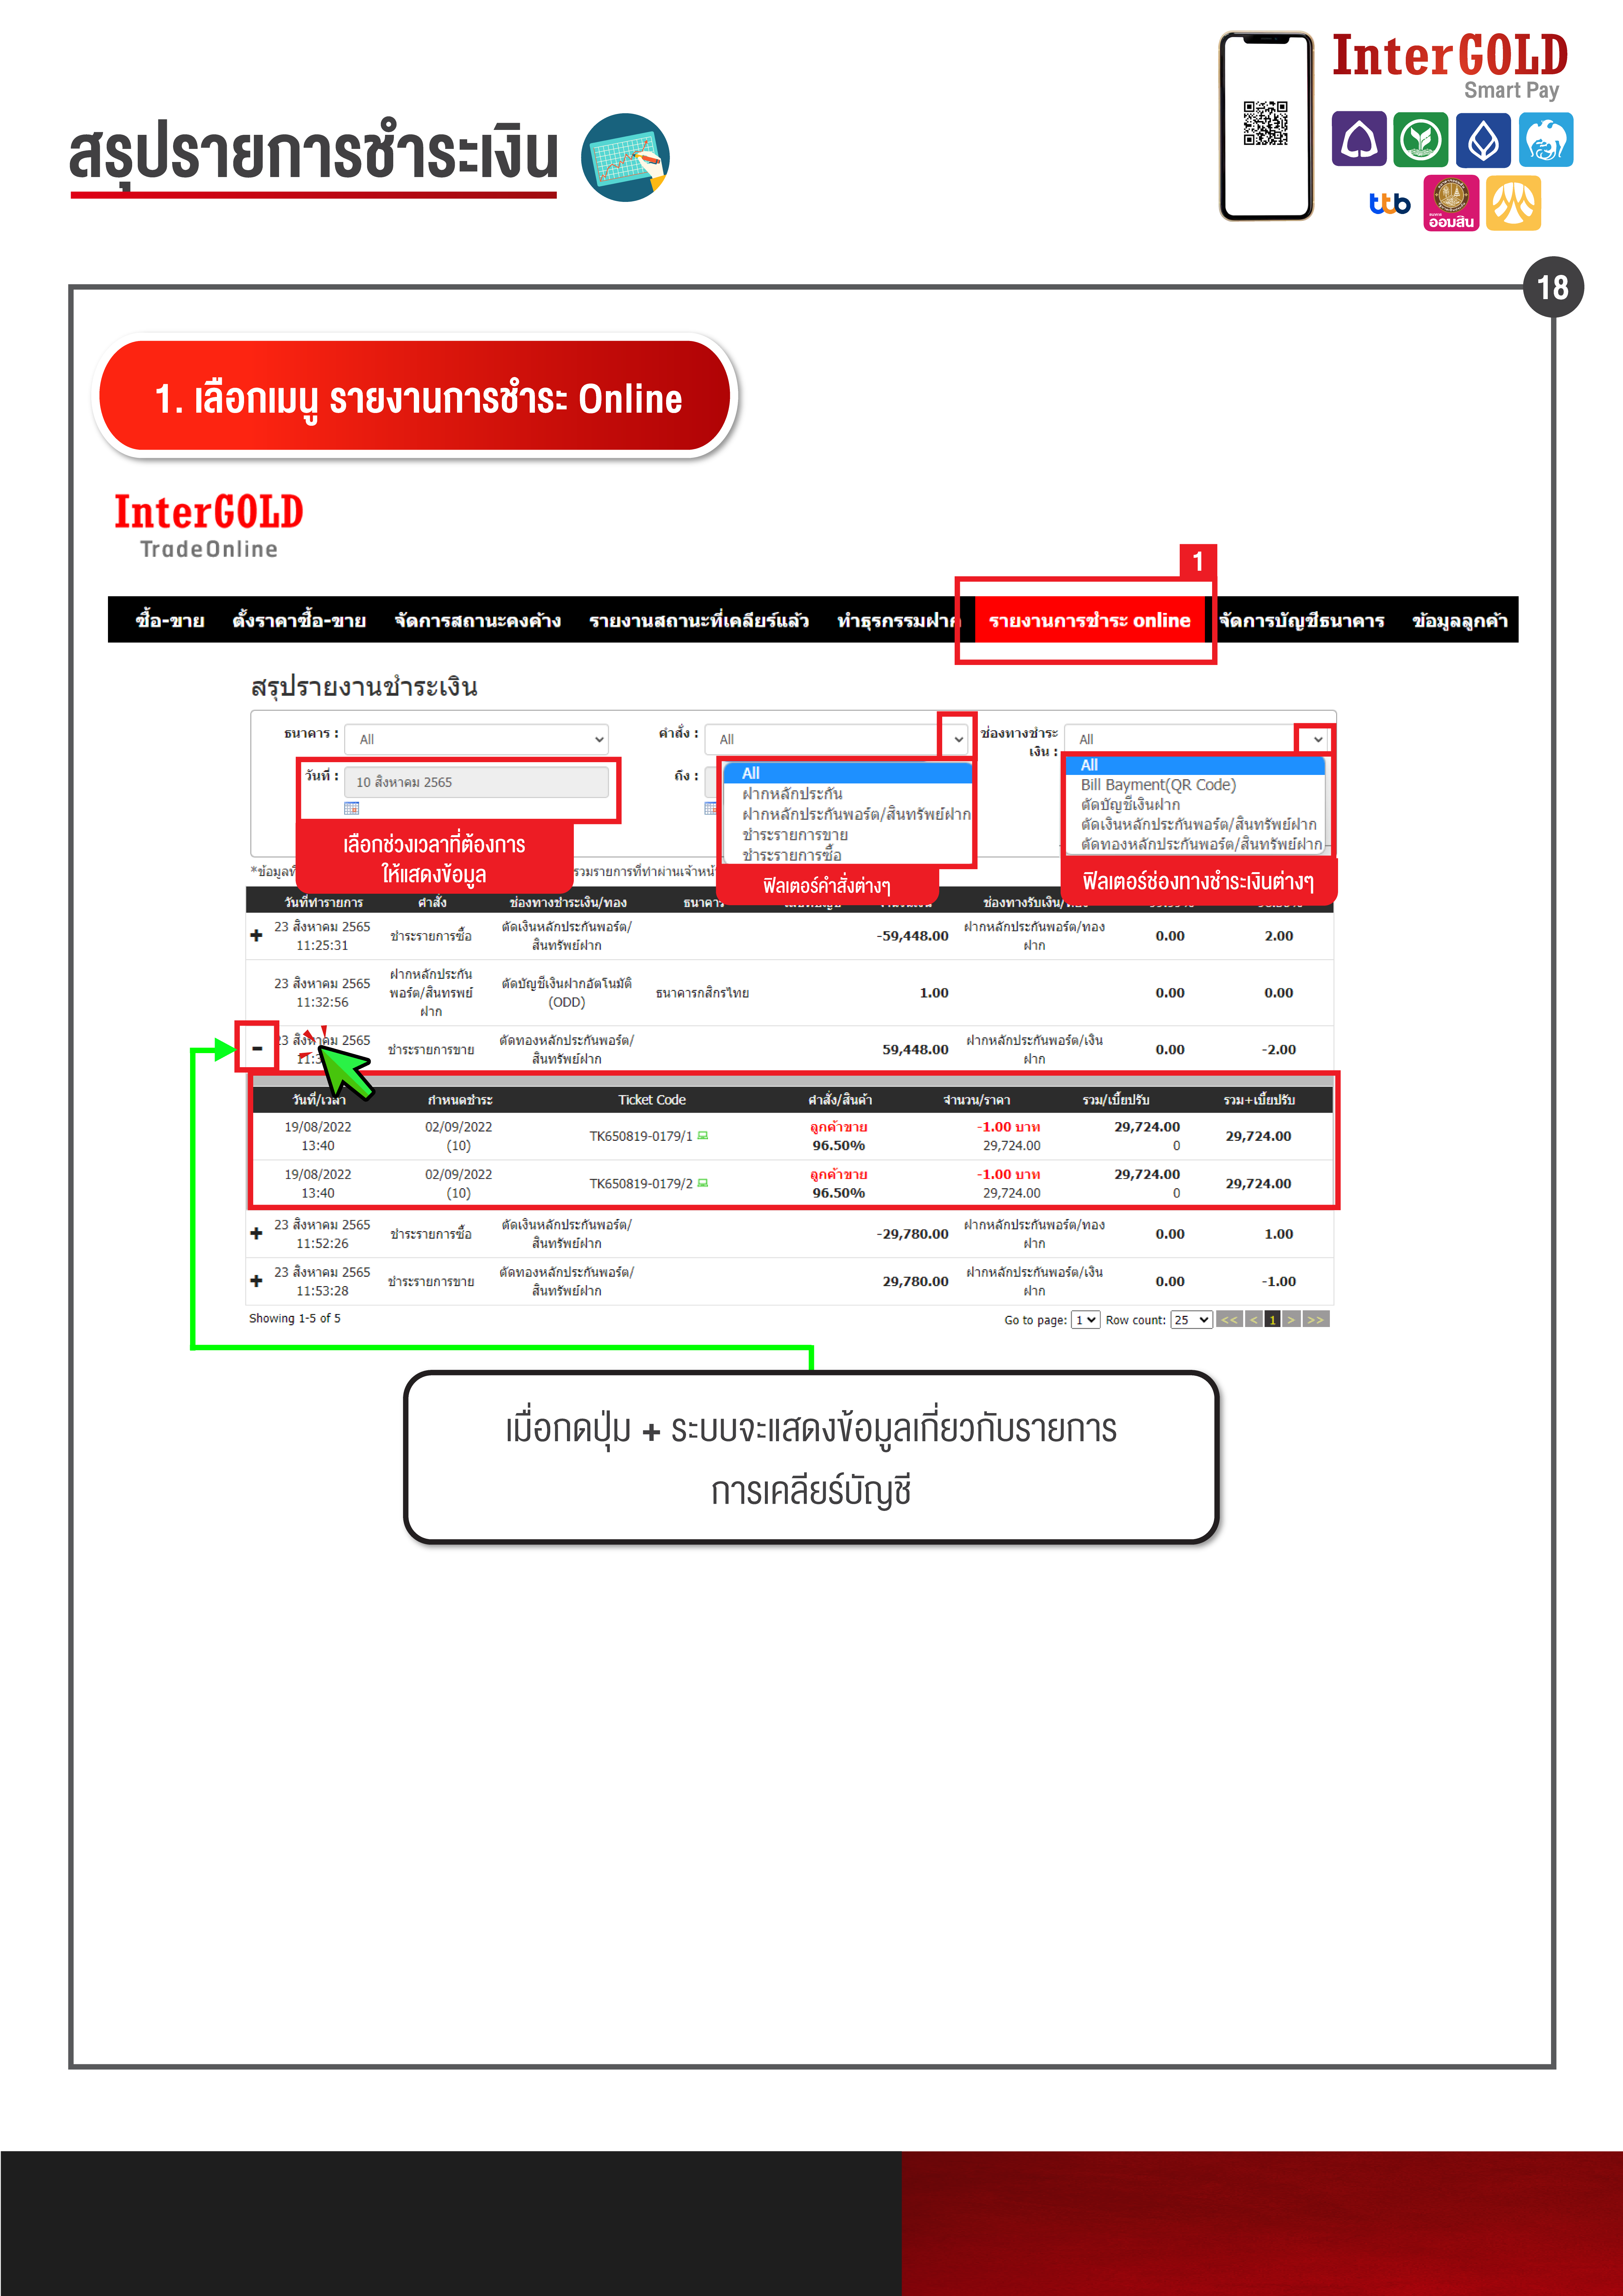The image size is (1623, 2296).
Task: Click the chart icon beside page title
Action: [625, 157]
